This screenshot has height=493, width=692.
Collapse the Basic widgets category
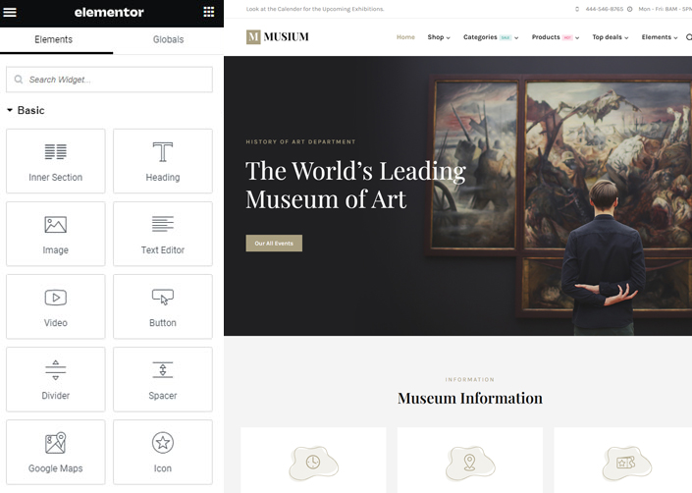26,110
